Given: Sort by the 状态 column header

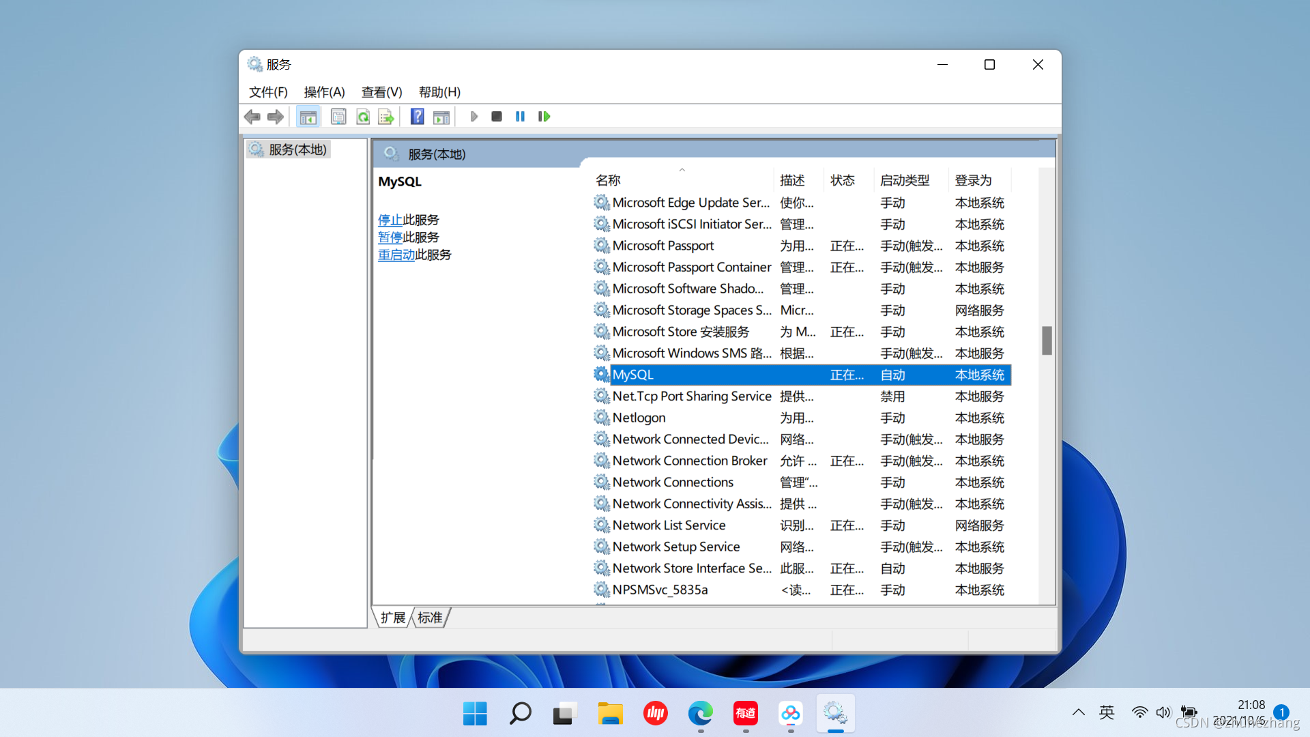Looking at the screenshot, I should pos(849,180).
